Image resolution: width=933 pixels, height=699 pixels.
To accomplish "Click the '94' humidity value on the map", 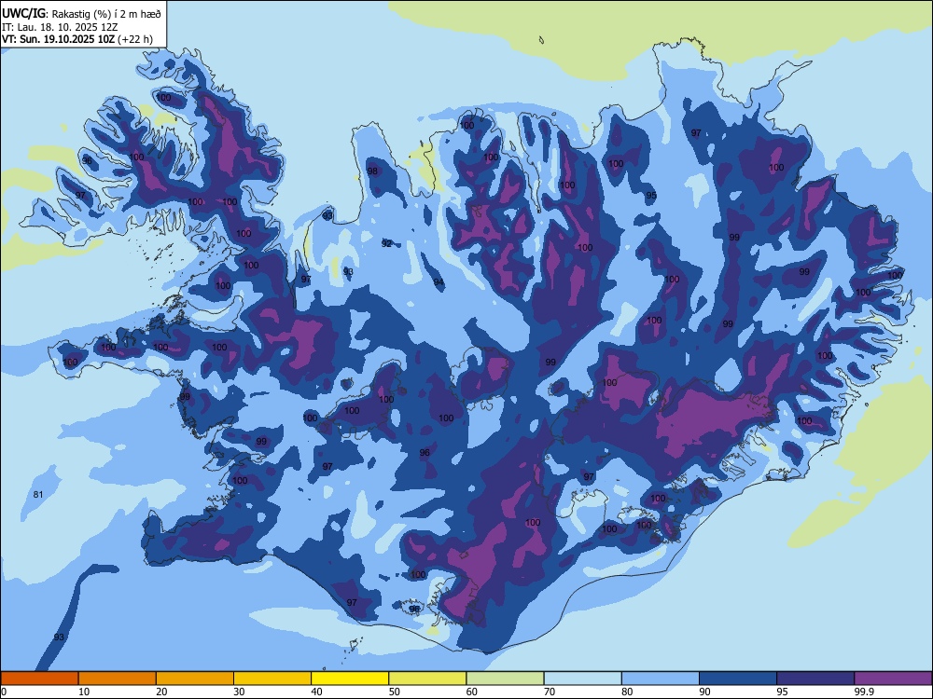I will click(x=439, y=281).
